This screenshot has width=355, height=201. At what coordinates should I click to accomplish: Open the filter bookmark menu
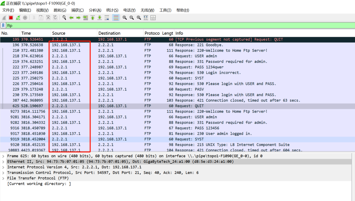[x=3, y=25]
